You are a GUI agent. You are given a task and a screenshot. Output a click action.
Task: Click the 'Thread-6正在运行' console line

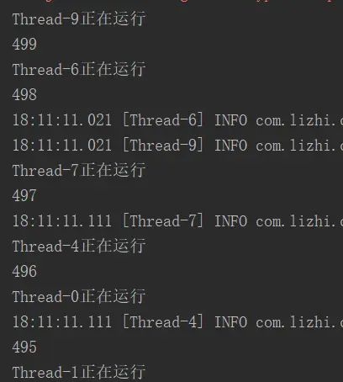point(79,69)
